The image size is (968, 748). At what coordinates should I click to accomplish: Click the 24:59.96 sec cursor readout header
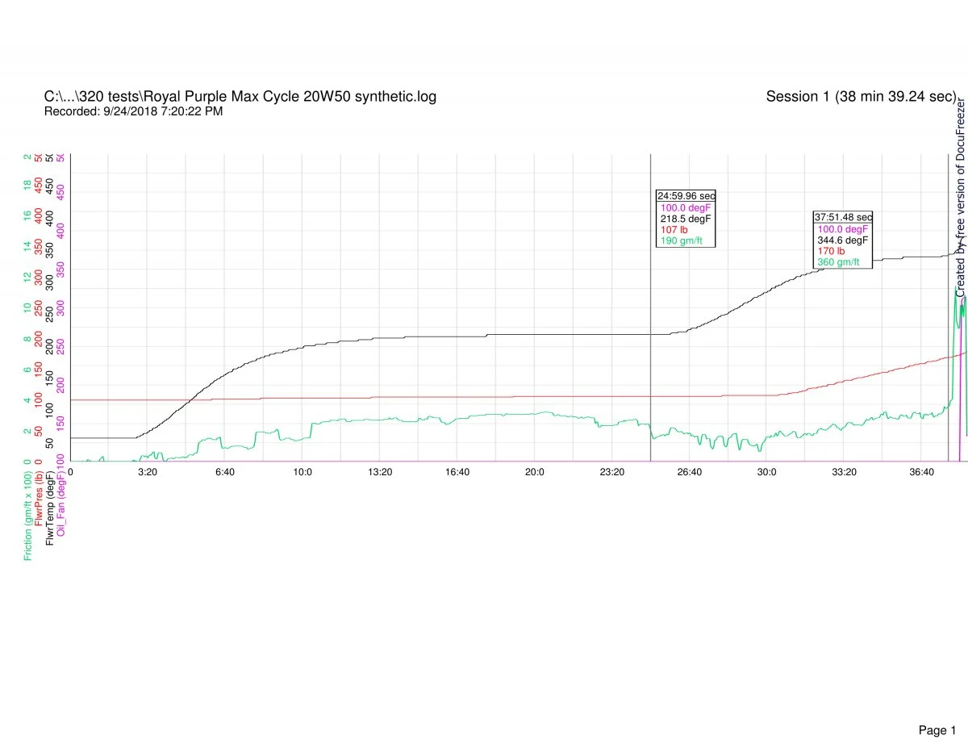coord(686,196)
